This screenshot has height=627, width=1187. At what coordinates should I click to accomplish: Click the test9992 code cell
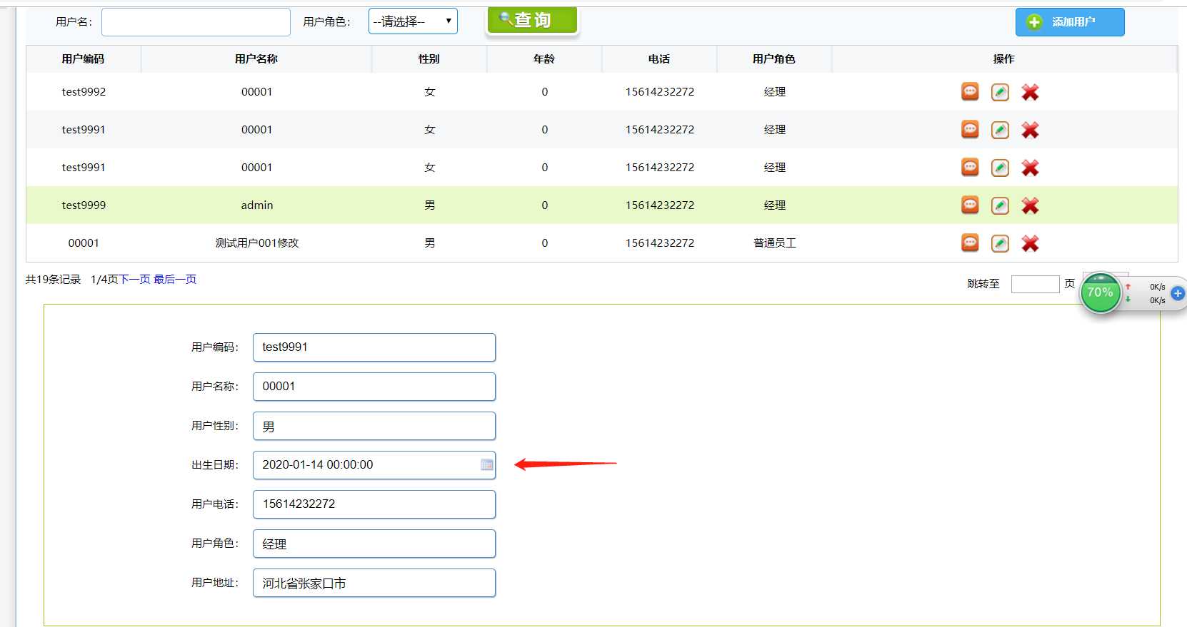point(84,92)
